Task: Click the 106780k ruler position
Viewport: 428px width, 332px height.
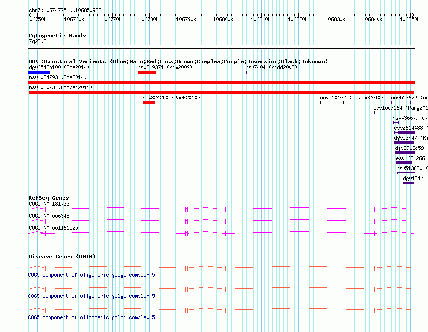Action: (x=149, y=19)
